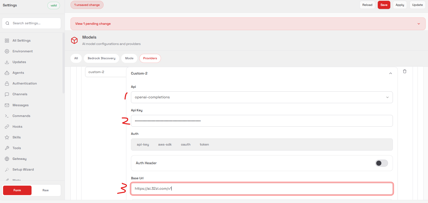This screenshot has width=428, height=203.
Task: Click the Update button
Action: tap(417, 5)
